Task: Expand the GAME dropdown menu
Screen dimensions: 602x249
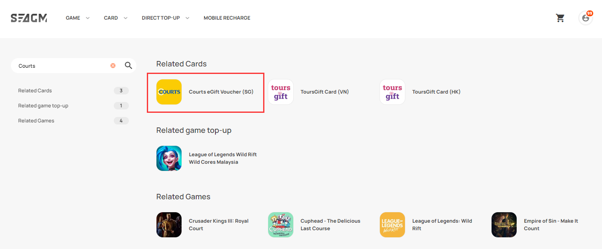Action: (x=78, y=18)
